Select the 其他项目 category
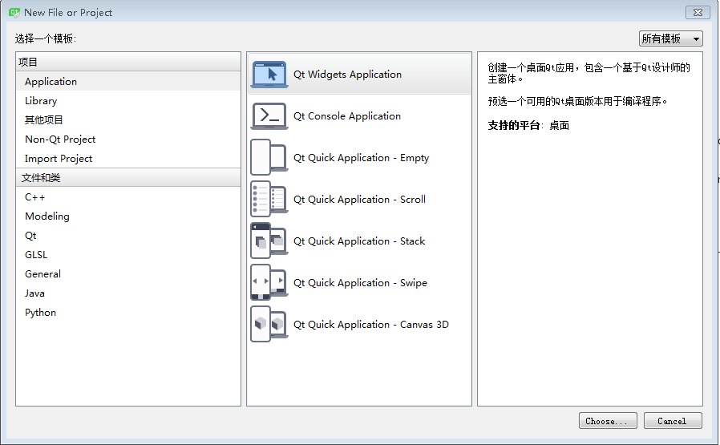 (128, 119)
